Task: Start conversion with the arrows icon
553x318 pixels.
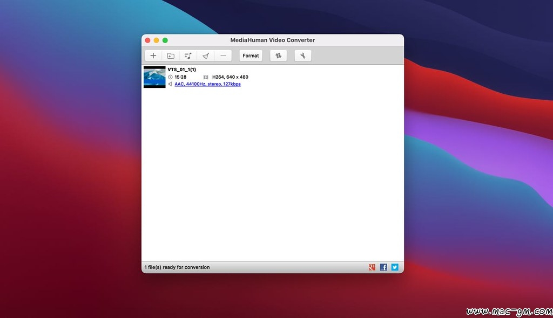Action: pyautogui.click(x=278, y=56)
